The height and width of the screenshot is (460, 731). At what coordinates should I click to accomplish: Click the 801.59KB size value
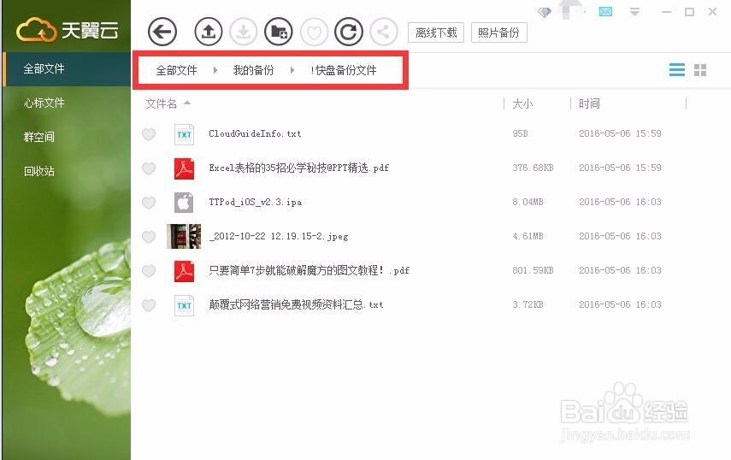tap(533, 270)
